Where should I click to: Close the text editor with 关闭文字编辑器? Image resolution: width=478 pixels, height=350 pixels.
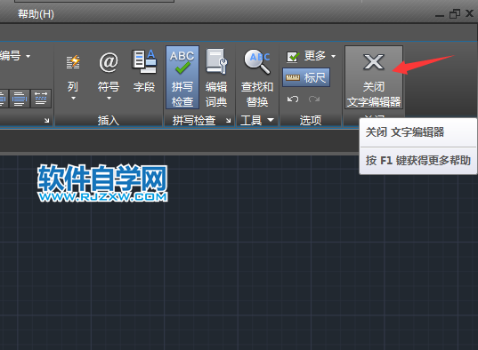[x=374, y=77]
